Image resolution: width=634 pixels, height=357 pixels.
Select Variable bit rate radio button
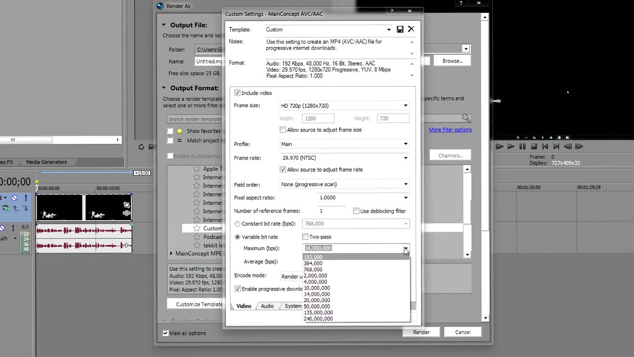tap(237, 237)
